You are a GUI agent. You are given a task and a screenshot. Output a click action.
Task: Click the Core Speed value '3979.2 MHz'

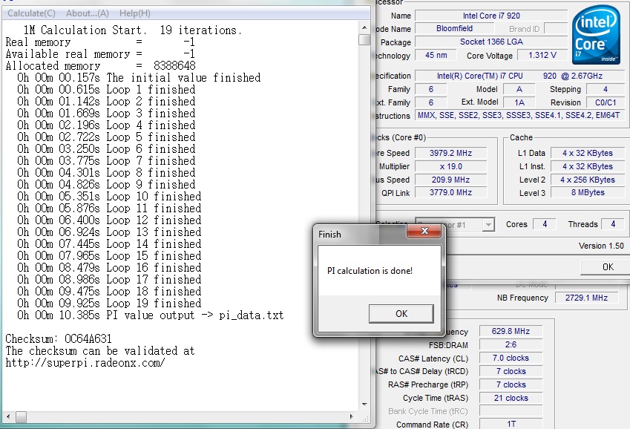click(450, 153)
